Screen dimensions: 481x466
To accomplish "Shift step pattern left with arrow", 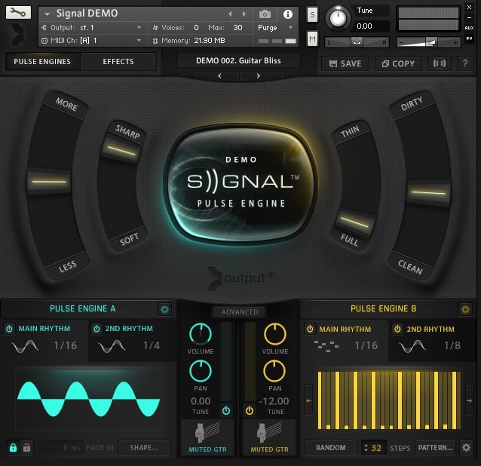I will click(x=308, y=400).
